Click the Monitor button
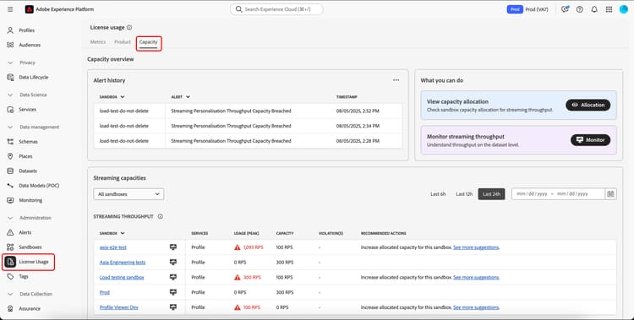 coord(590,140)
